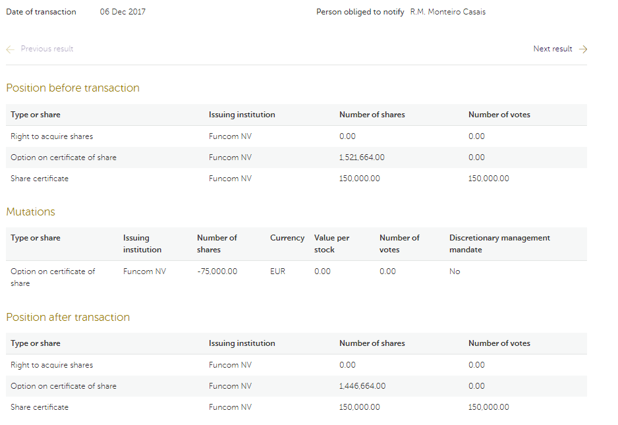Click the left arrow icon beside Previous result
Image resolution: width=618 pixels, height=425 pixels.
point(10,49)
